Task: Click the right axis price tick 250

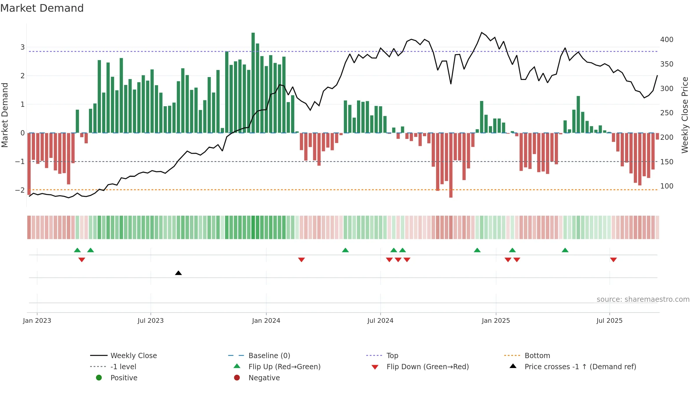Action: pyautogui.click(x=667, y=113)
